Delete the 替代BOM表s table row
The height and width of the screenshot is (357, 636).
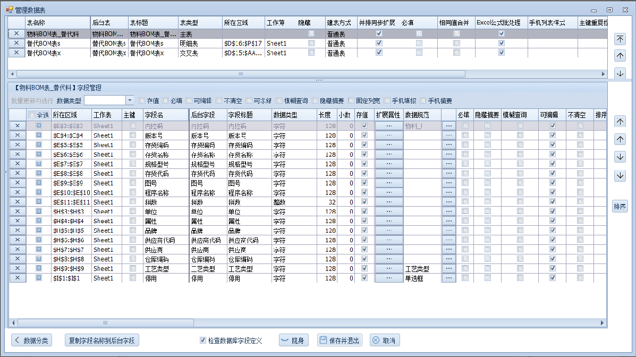16,43
